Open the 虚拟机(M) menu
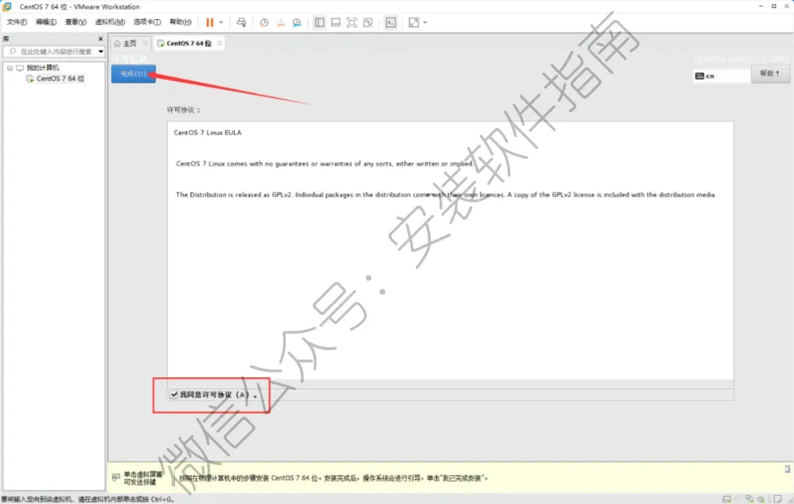This screenshot has width=794, height=504. point(110,22)
